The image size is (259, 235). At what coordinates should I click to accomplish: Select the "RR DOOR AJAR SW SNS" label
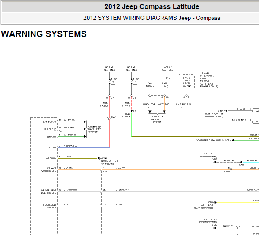pyautogui.click(x=48, y=206)
